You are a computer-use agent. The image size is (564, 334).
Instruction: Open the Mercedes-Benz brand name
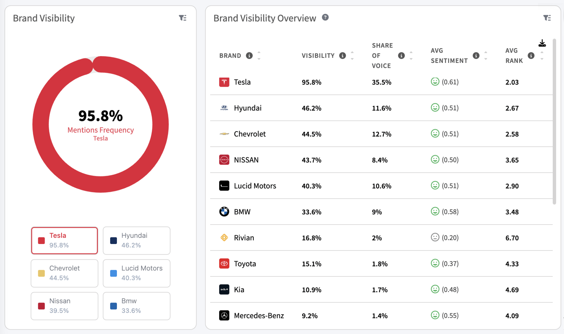point(259,315)
